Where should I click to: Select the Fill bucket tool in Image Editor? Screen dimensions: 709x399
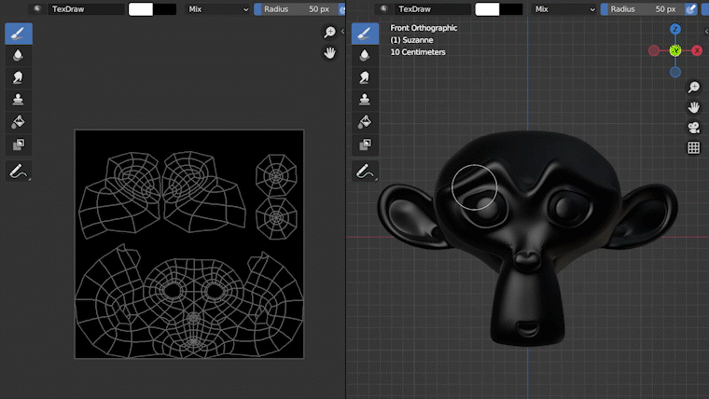click(x=19, y=122)
